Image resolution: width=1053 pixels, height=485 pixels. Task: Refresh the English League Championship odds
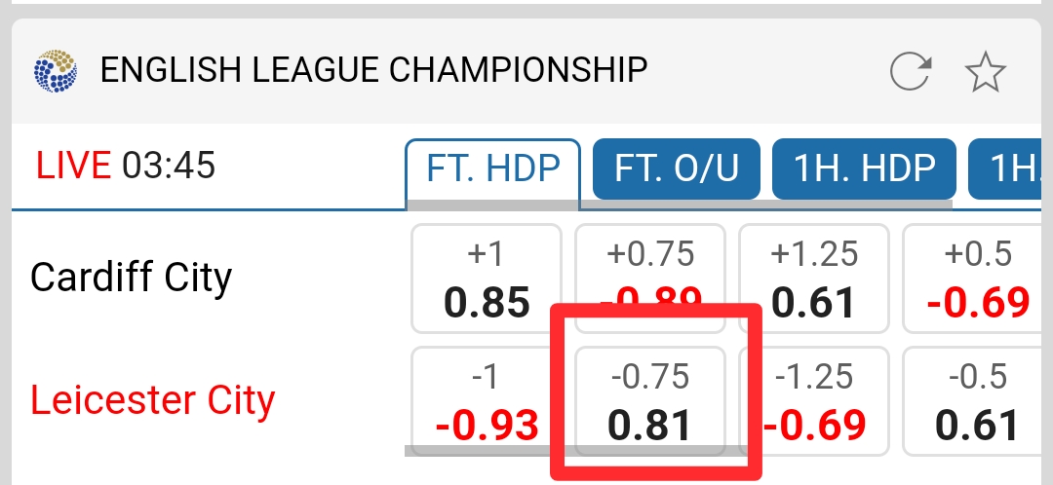coord(910,72)
